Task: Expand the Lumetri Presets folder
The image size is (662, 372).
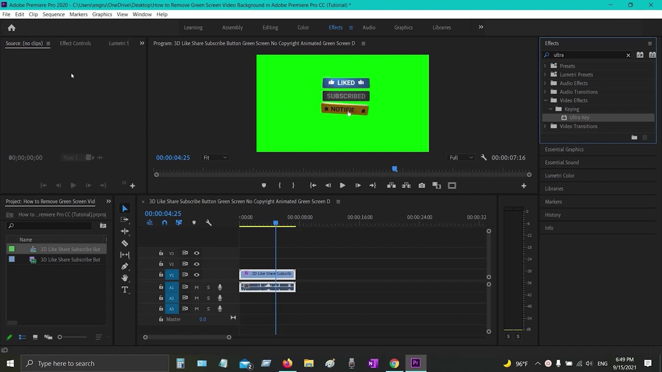Action: pos(545,74)
